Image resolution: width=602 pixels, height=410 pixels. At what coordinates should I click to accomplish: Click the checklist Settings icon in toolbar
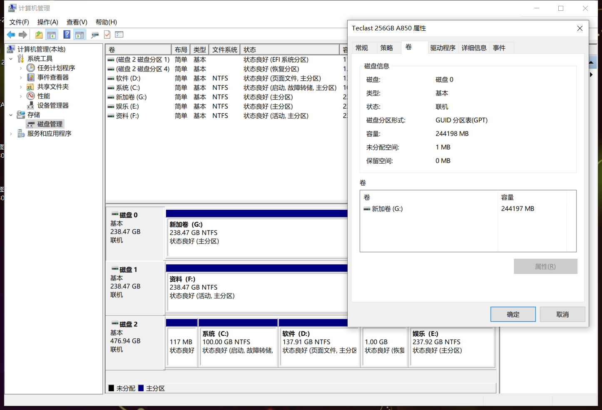(x=119, y=35)
